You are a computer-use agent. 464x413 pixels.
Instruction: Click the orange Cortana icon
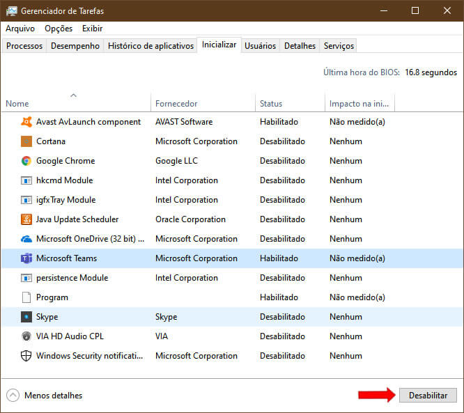[26, 141]
